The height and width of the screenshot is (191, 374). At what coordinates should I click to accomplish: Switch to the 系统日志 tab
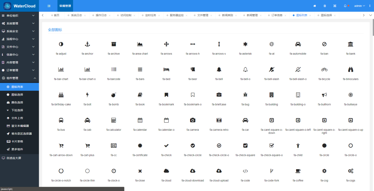(x=77, y=15)
